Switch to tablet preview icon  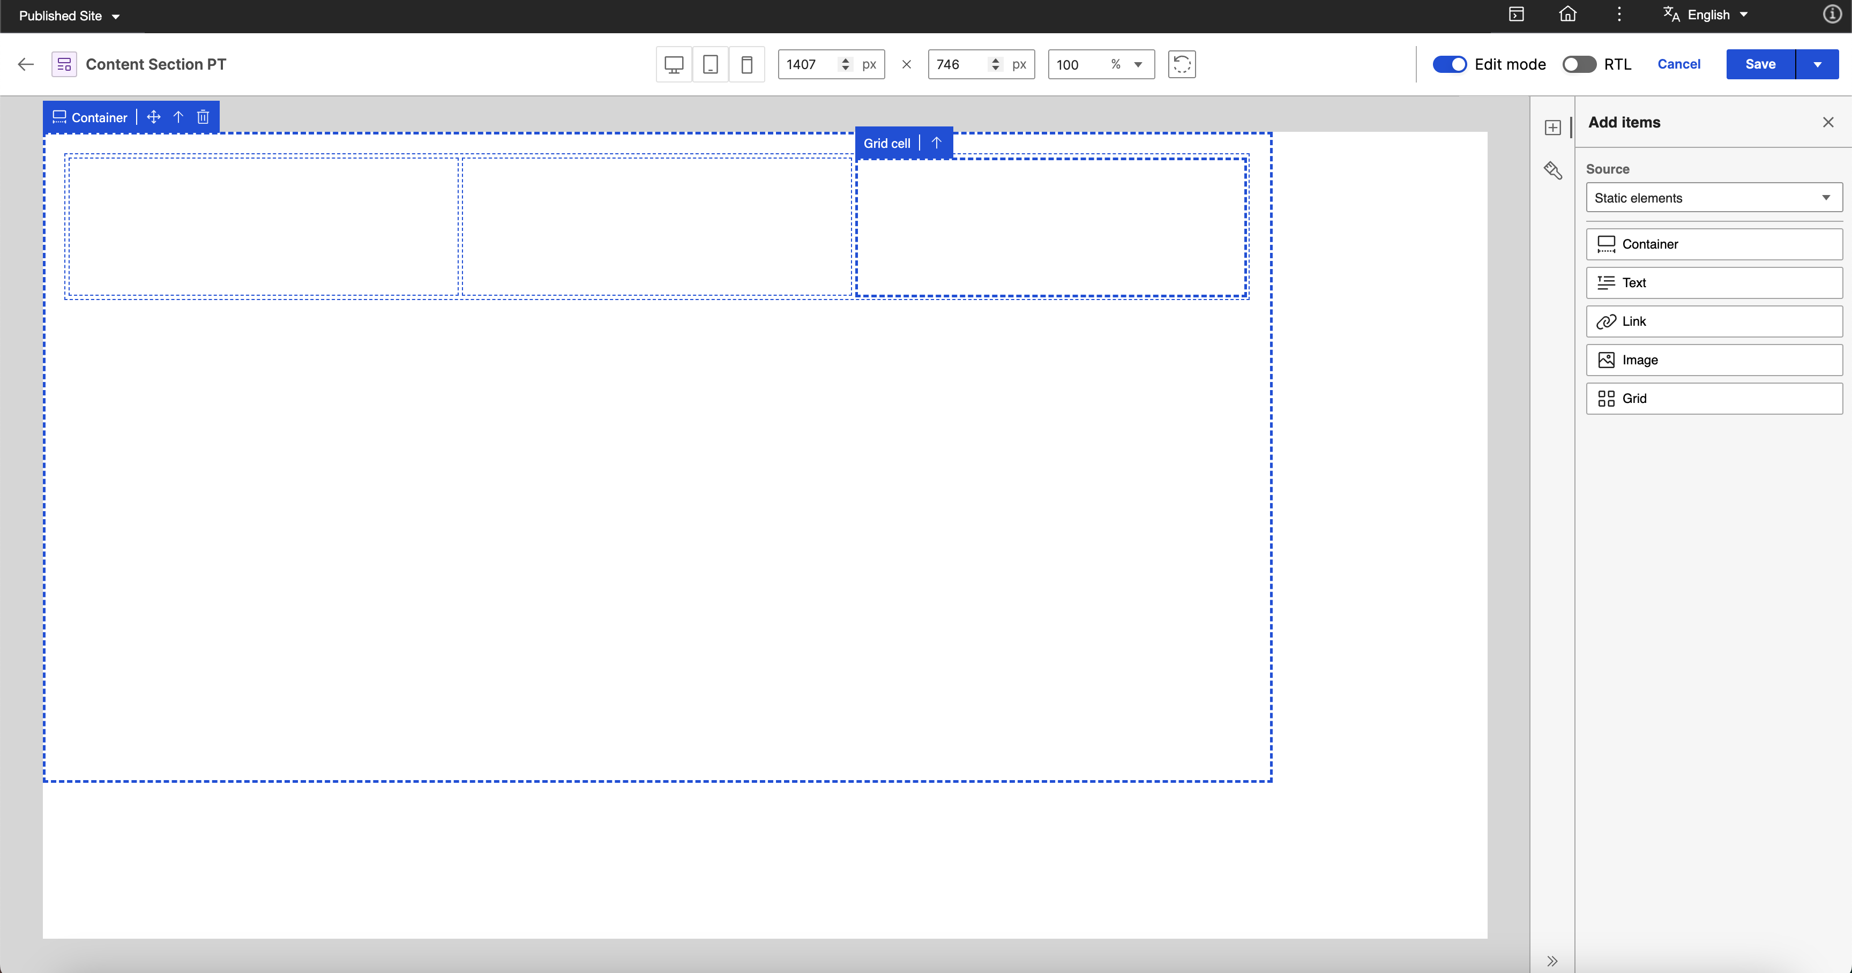711,65
